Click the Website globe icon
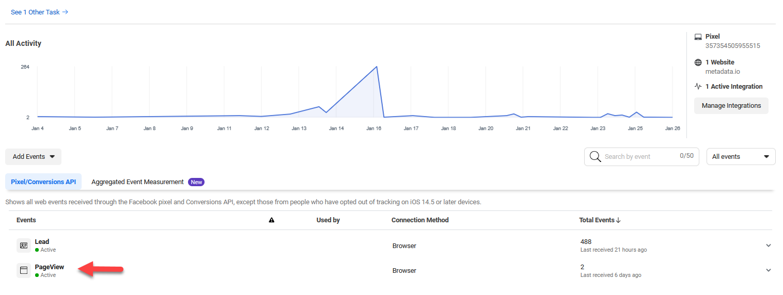 698,62
